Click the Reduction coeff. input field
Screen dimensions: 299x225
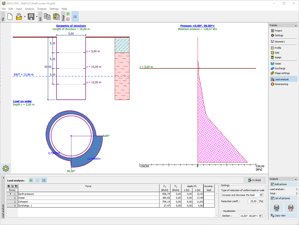coord(252,201)
